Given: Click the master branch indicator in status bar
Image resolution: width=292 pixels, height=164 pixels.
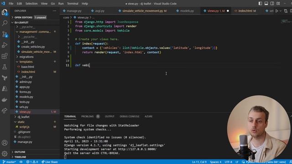Looking at the screenshot, I should [x=9, y=162].
